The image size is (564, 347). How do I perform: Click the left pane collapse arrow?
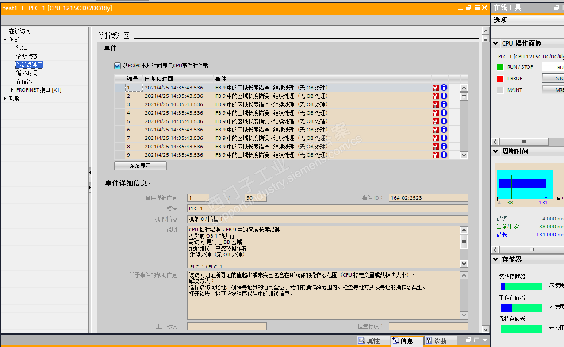tap(90, 172)
